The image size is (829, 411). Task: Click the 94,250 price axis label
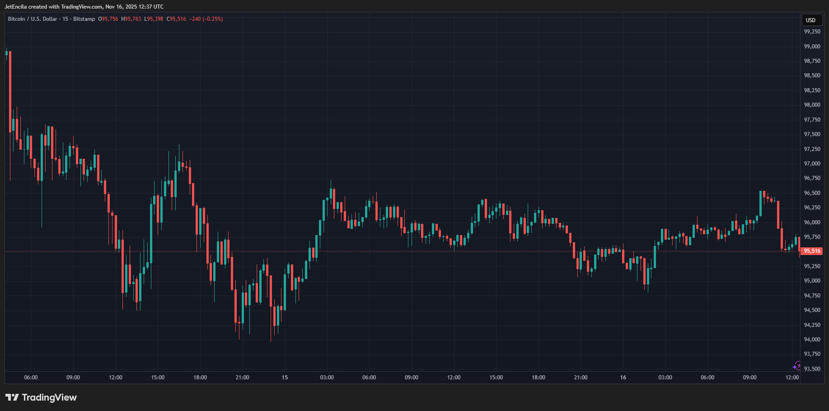(812, 325)
